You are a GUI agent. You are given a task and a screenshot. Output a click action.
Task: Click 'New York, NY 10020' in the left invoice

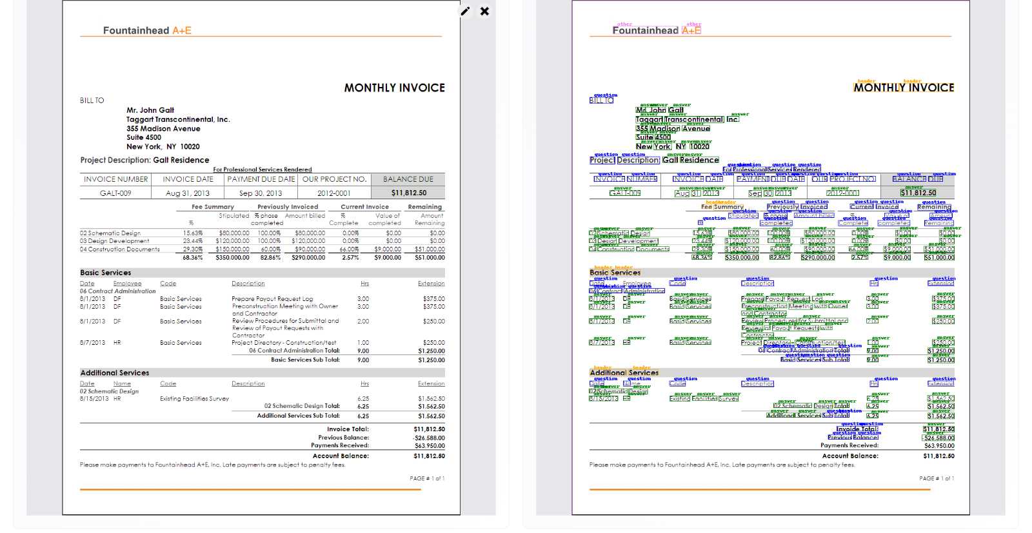pos(163,146)
